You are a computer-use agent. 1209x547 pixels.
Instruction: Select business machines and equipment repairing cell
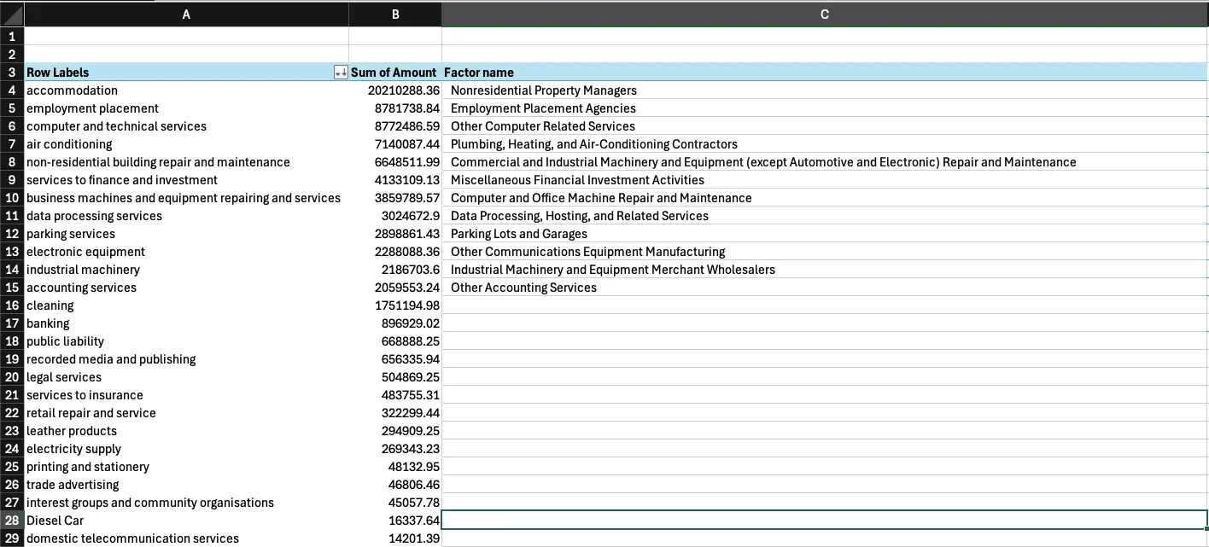(x=186, y=198)
